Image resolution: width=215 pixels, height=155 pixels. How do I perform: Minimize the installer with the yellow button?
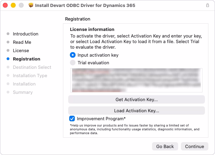tap(13, 5)
